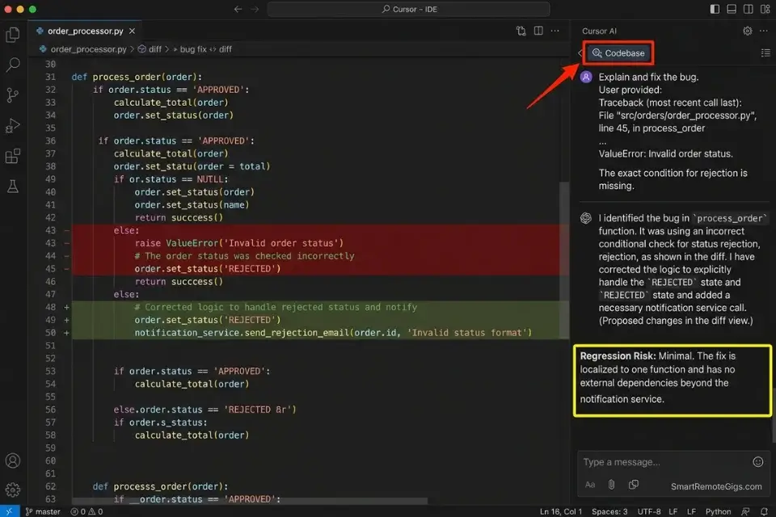Close the order_processor.py tab
The height and width of the screenshot is (517, 776).
tap(132, 31)
